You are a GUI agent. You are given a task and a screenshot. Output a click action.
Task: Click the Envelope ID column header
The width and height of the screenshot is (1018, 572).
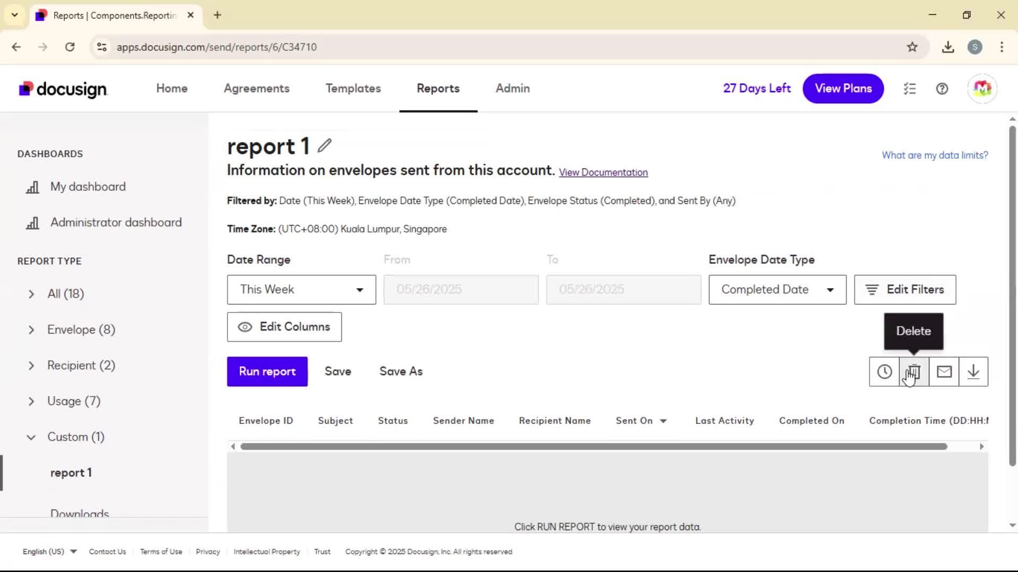pos(266,421)
